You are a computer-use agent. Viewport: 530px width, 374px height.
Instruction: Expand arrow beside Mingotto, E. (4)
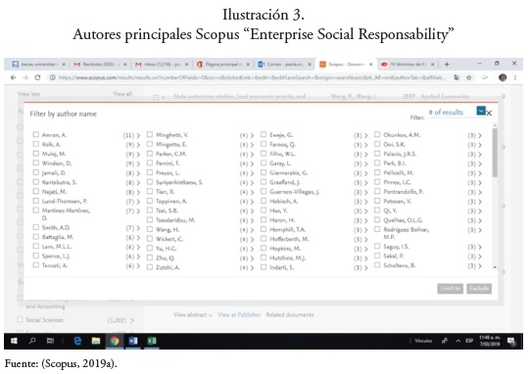(252, 145)
